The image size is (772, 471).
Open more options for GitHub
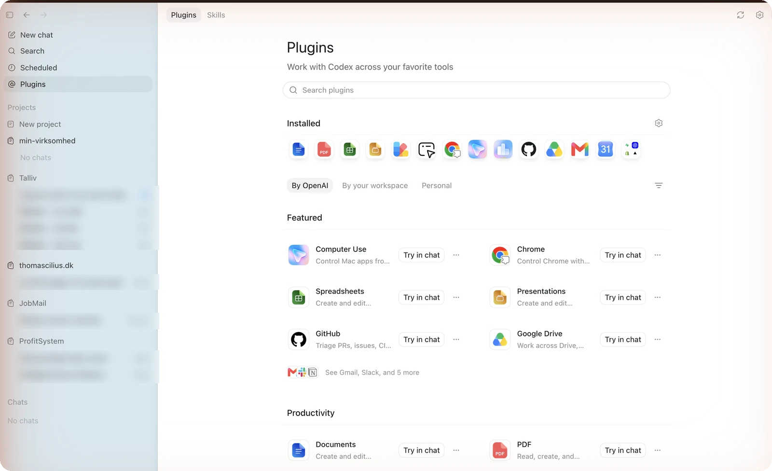pyautogui.click(x=456, y=339)
